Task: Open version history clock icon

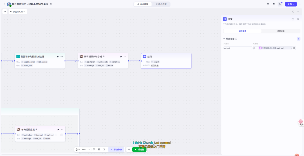Action: click(x=274, y=4)
